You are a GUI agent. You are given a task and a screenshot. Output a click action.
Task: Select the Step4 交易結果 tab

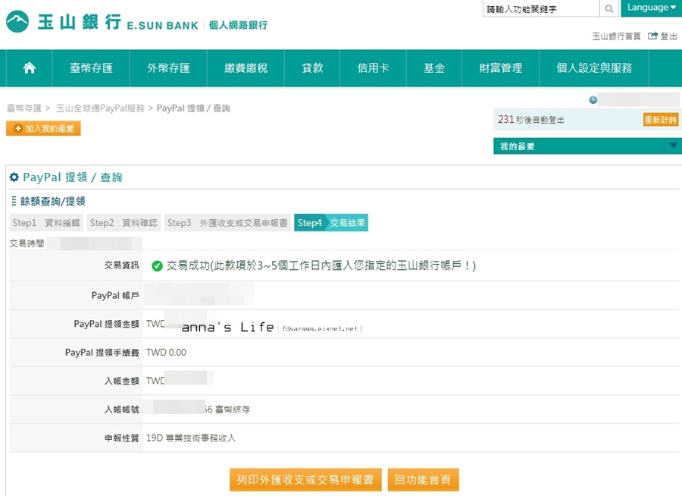point(331,222)
